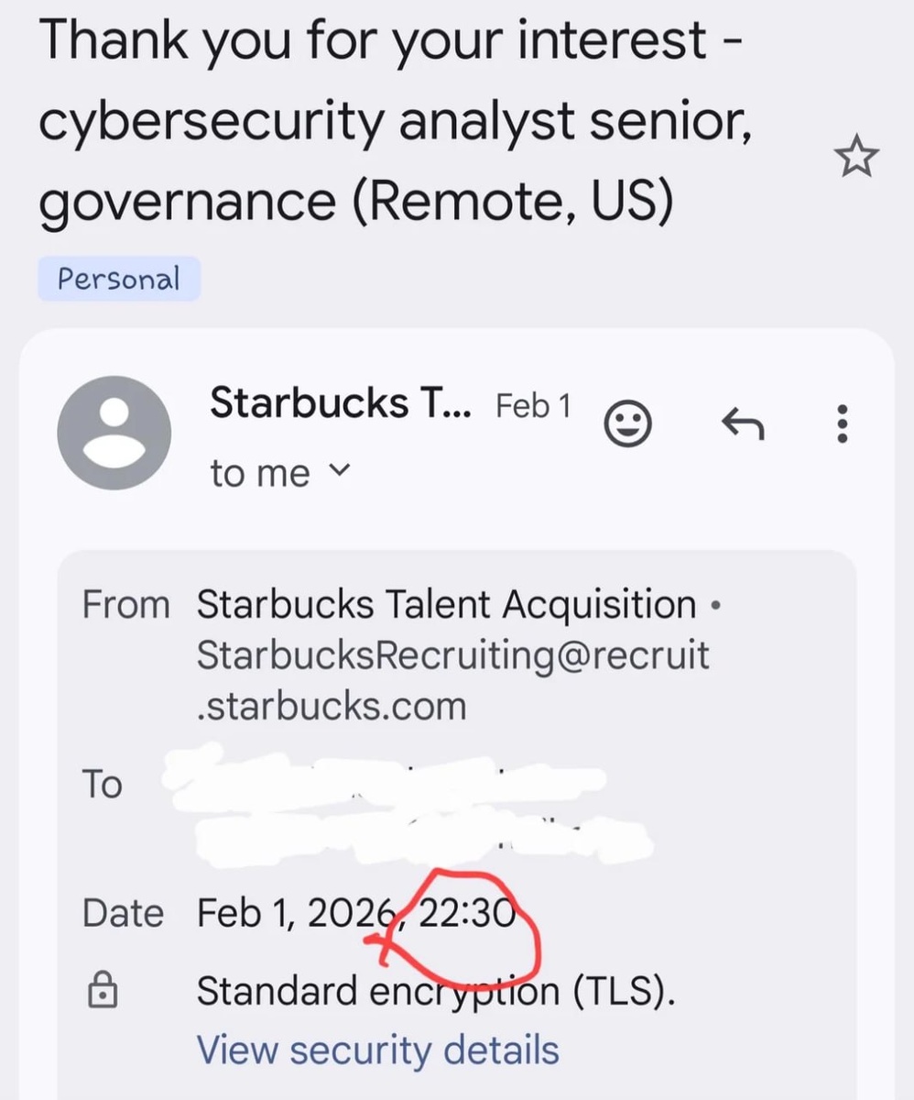914x1100 pixels.
Task: Tap the lock encryption icon
Action: point(101,991)
